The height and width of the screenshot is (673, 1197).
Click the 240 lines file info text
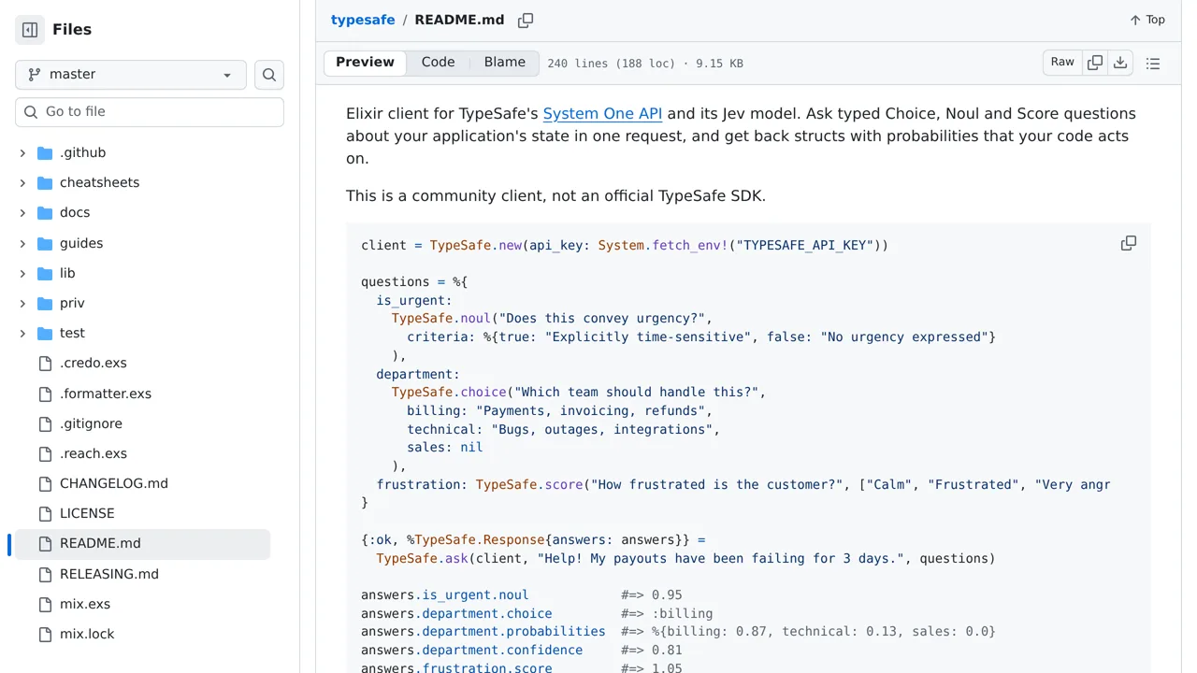645,64
